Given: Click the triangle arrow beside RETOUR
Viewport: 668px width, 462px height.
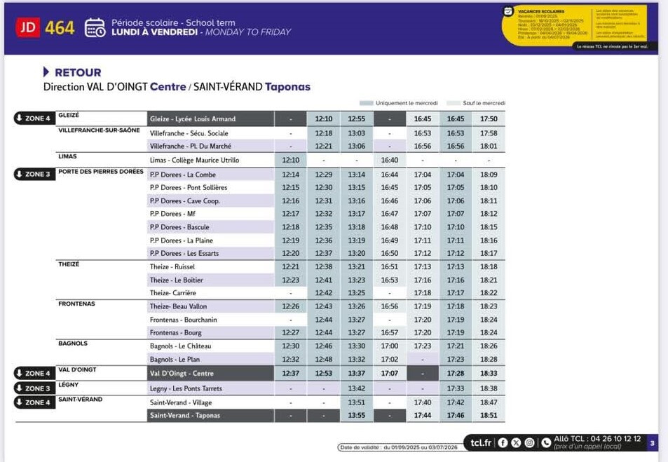Looking at the screenshot, I should pos(46,72).
